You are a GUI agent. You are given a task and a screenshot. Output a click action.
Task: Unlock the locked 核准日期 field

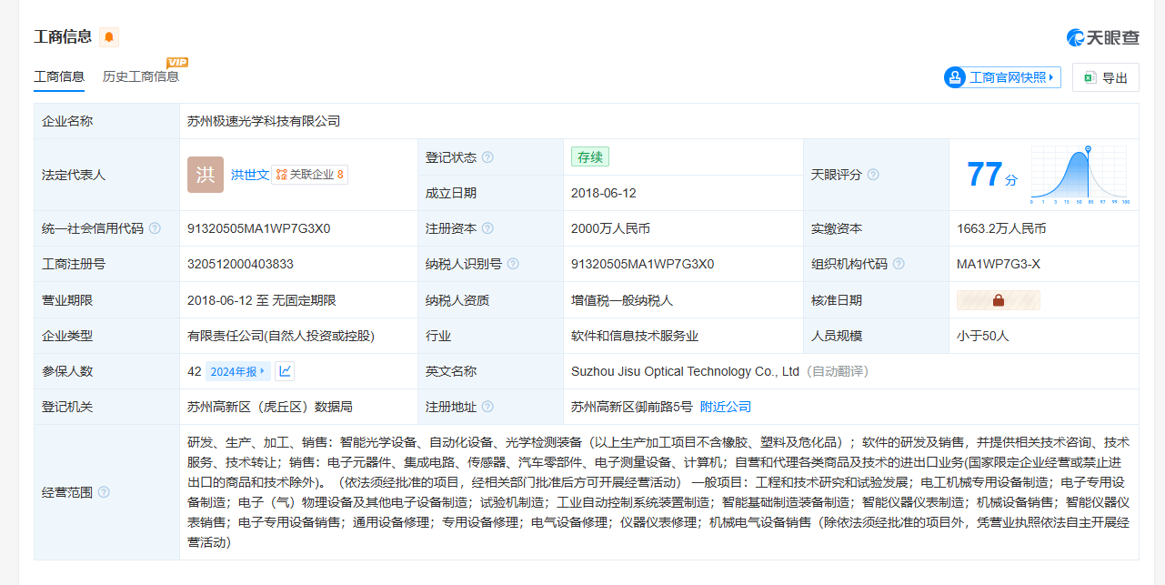pos(998,300)
